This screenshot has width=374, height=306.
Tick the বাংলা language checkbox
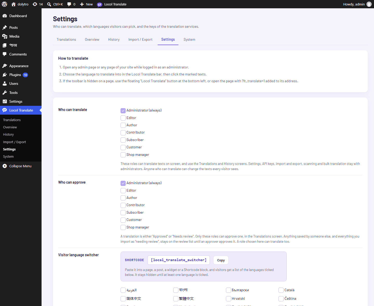176,290
